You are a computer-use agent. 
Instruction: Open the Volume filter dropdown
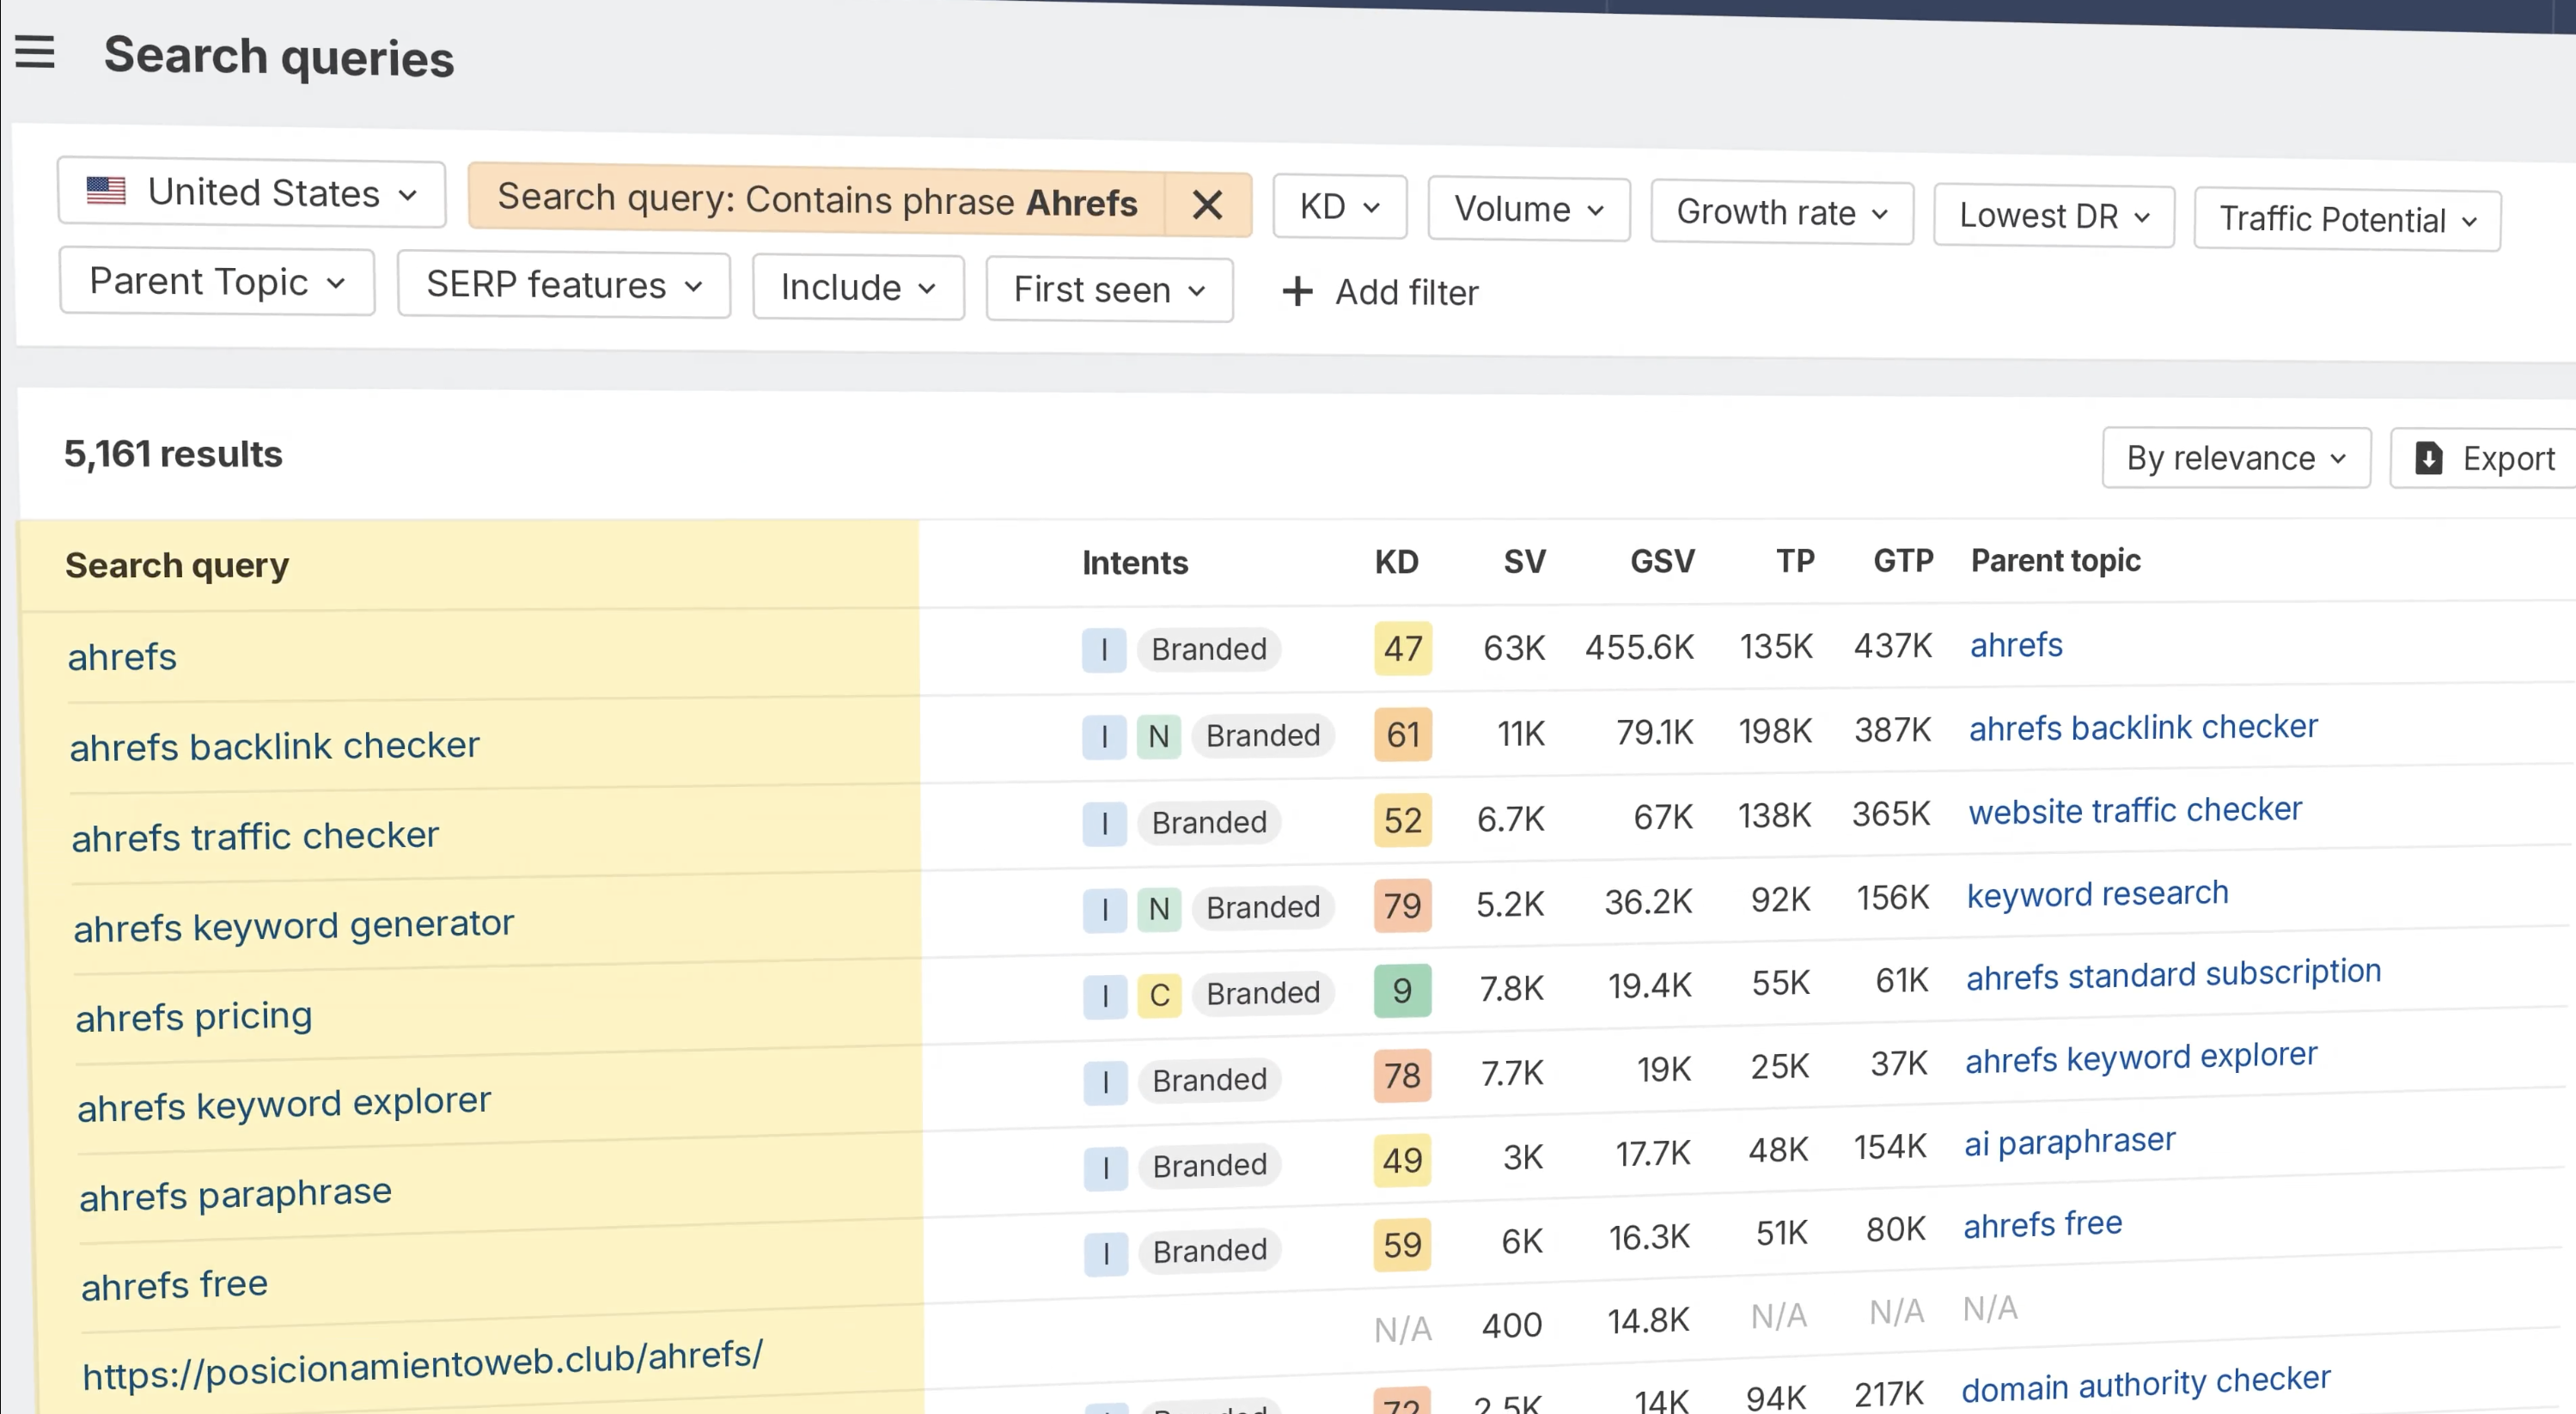click(1528, 210)
